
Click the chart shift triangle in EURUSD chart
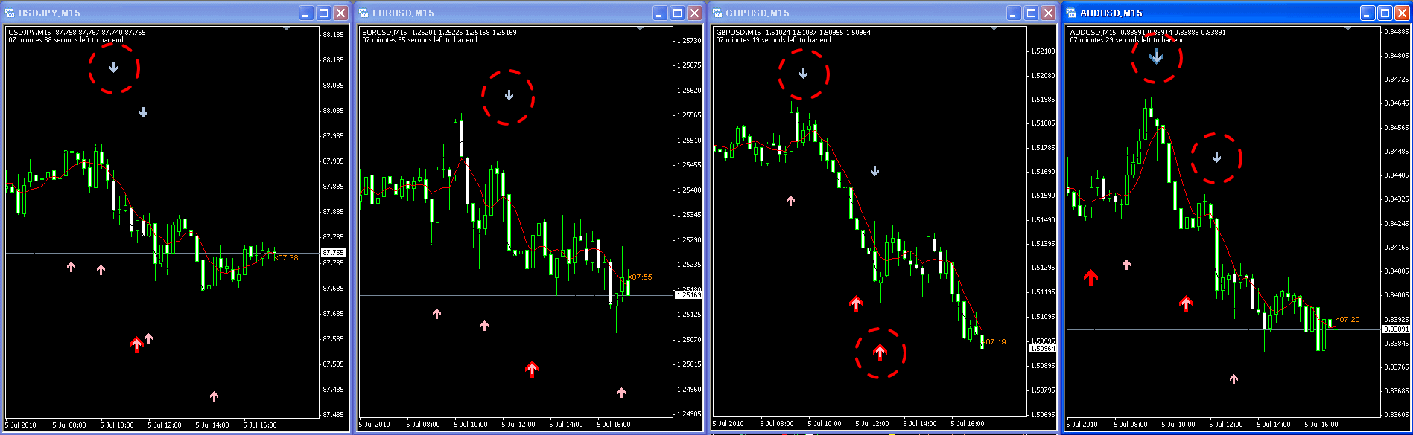tap(641, 28)
